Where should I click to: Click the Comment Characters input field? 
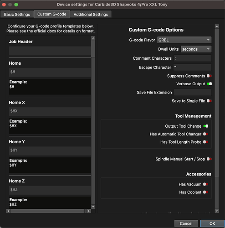(x=193, y=58)
